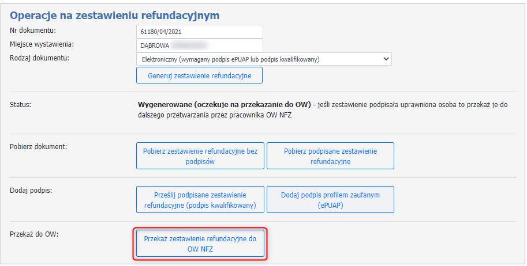527x266 pixels.
Task: Click Pobierz zestawienie refundacyjne bez podpisów
Action: point(200,156)
